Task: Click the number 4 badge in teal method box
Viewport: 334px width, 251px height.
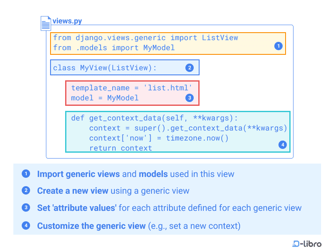Action: click(x=282, y=145)
